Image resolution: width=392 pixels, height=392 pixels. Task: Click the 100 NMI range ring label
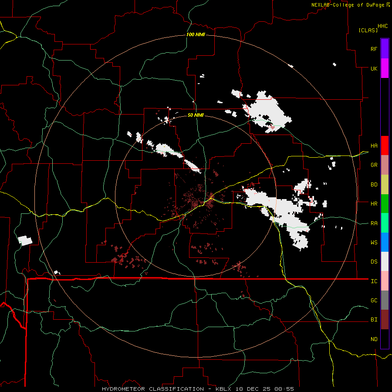pos(196,34)
